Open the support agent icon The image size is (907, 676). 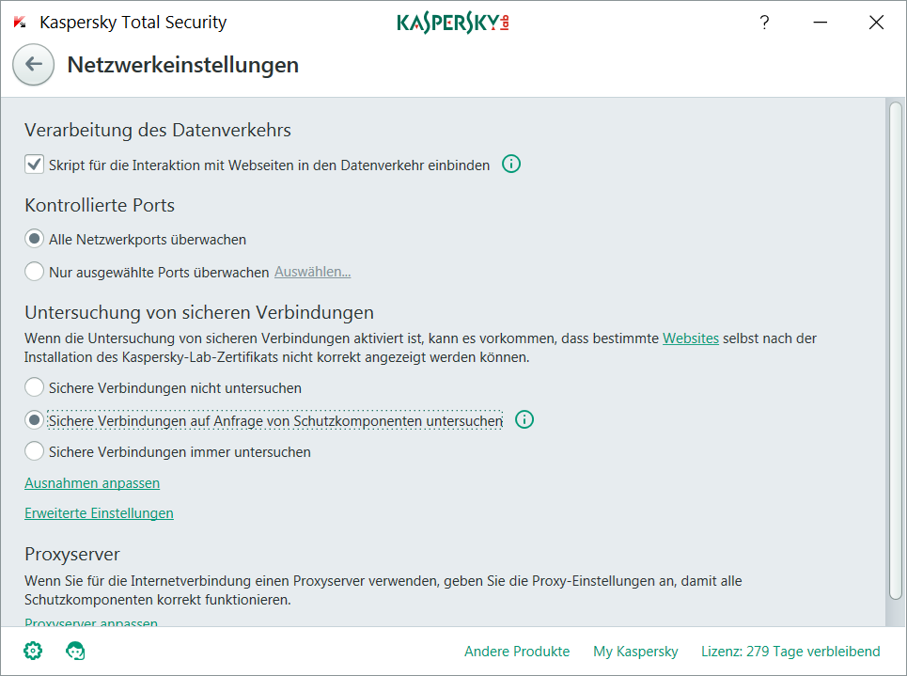(x=75, y=651)
